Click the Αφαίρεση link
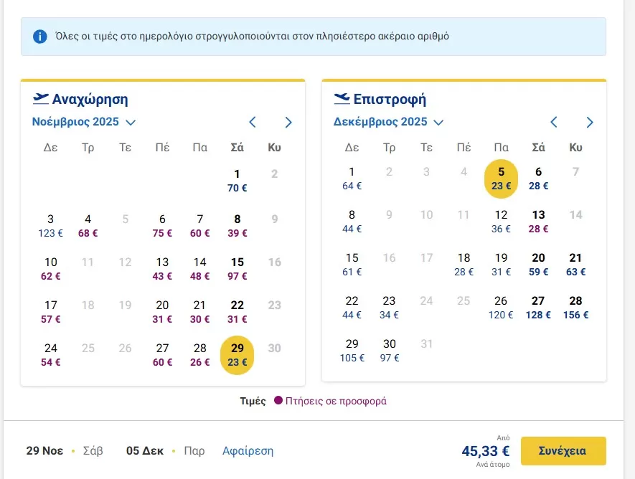 click(248, 451)
